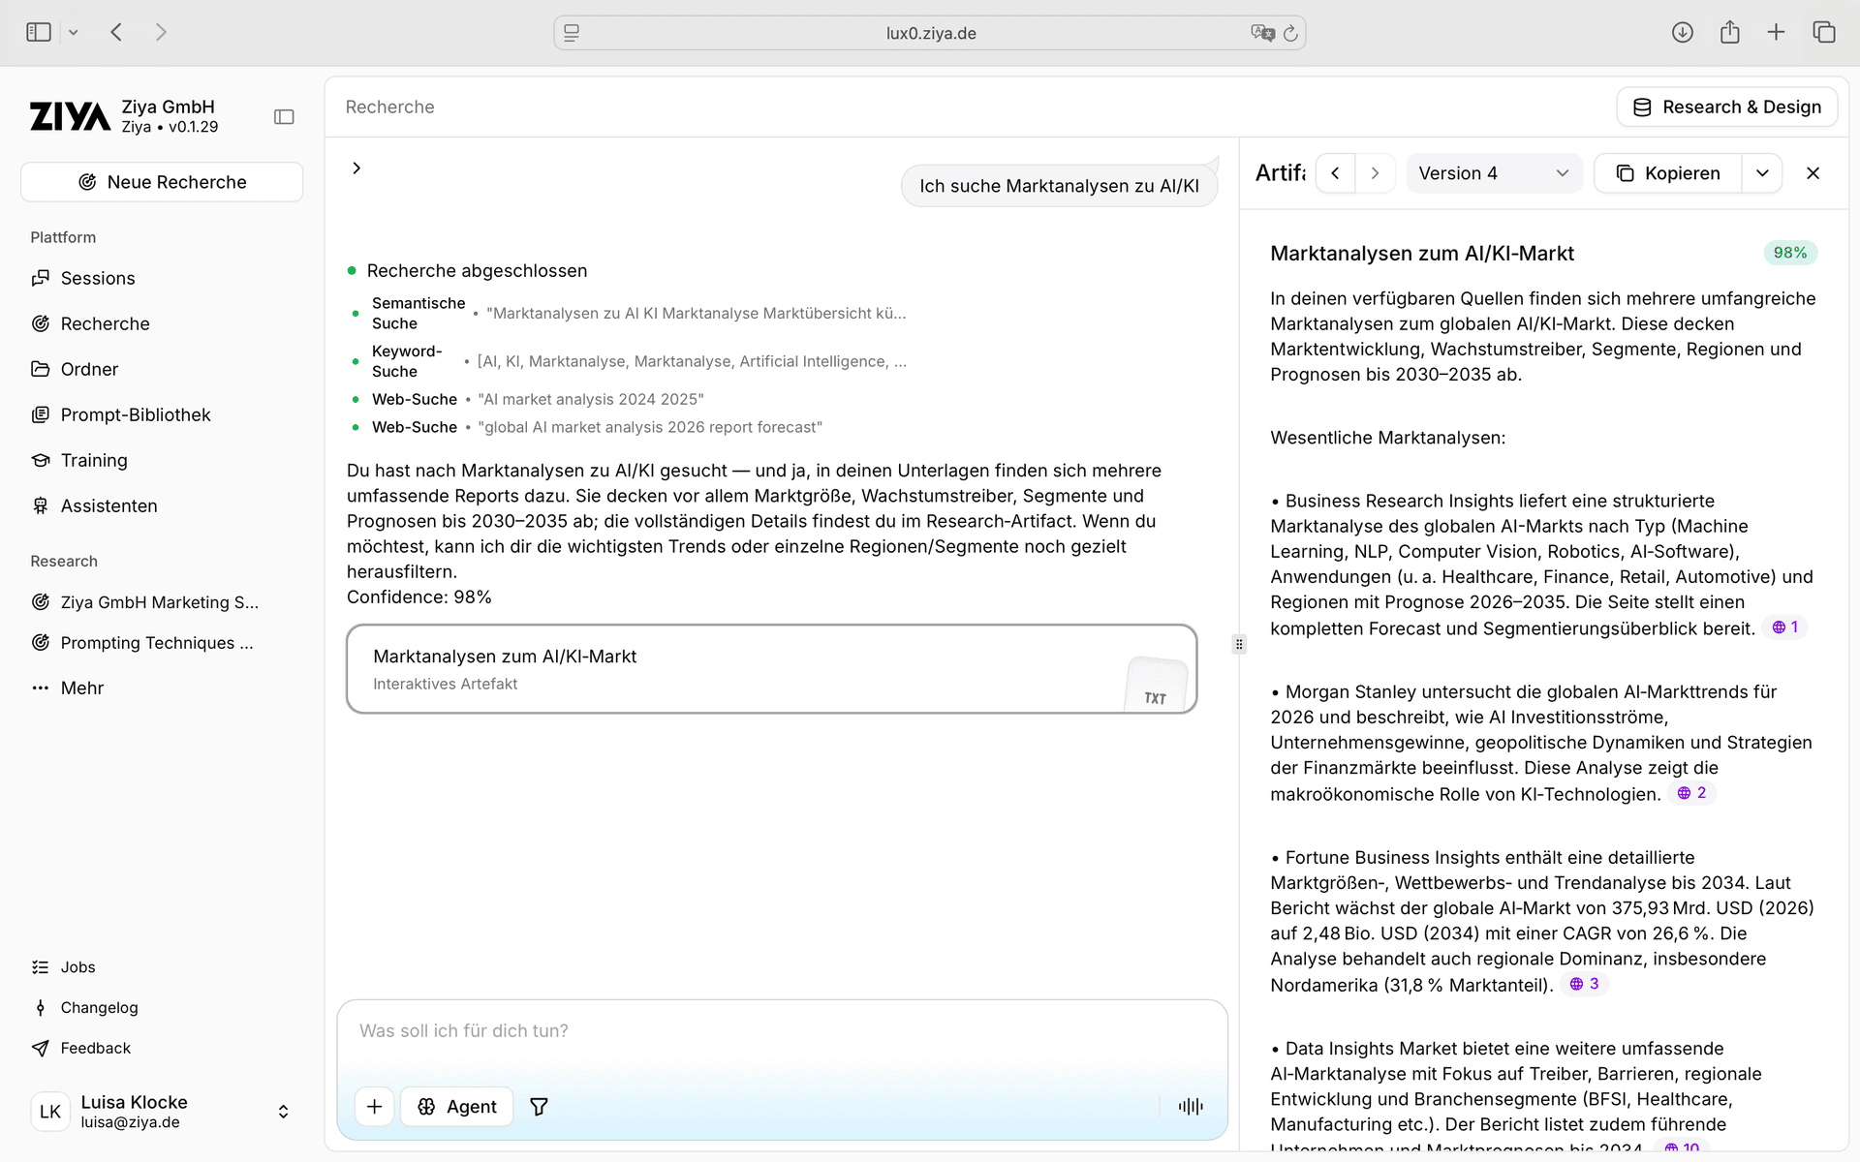Activate voice input via the waveform icon
Viewport: 1860px width, 1162px height.
click(x=1190, y=1105)
